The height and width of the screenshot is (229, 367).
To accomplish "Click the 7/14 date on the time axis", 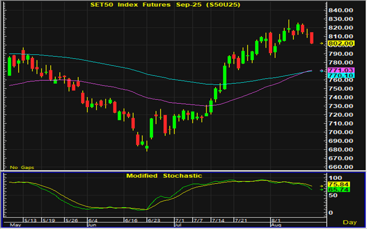I will (218, 220).
